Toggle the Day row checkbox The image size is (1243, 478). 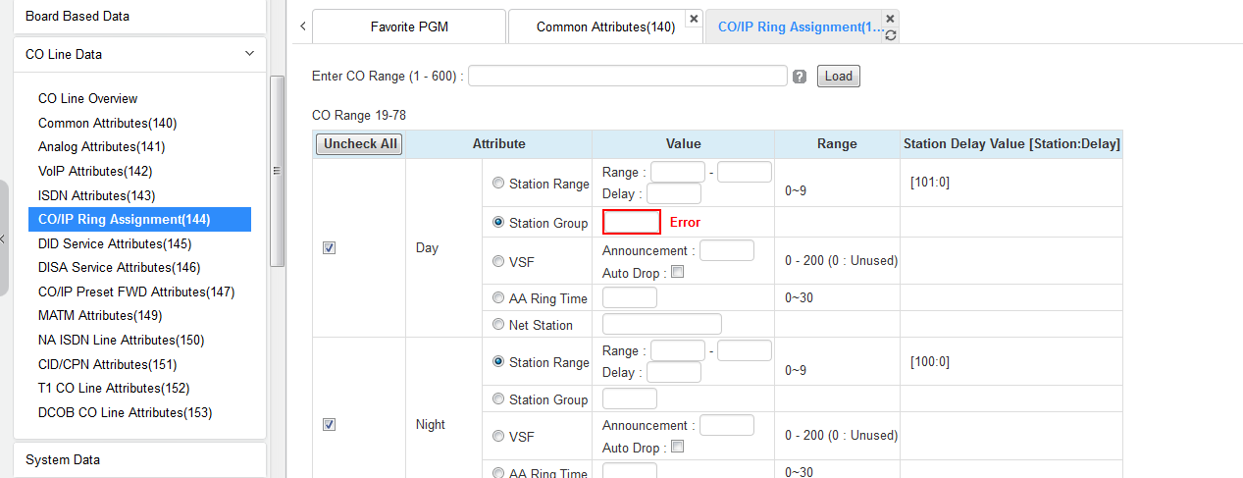(330, 248)
